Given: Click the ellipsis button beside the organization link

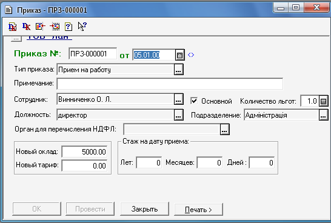Looking at the screenshot, I should (x=16, y=39).
